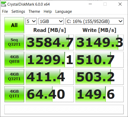Image resolution: width=128 pixels, height=117 pixels.
Task: Close the CrystalDiskMark window
Action: (x=120, y=4)
